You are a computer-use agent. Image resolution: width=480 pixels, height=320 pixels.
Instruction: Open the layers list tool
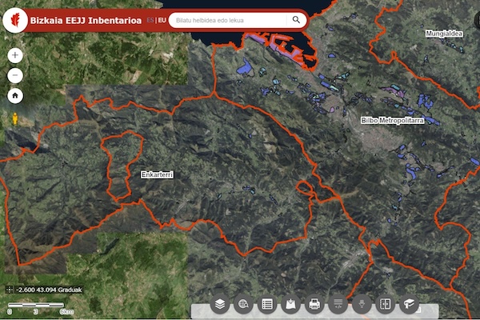[x=218, y=305]
